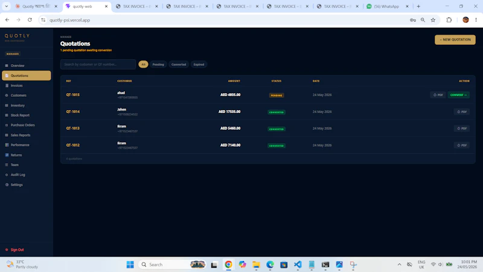Click the address bar URL quotly-psi.vercel.app
Viewport: 483px width, 272px height.
tap(69, 20)
